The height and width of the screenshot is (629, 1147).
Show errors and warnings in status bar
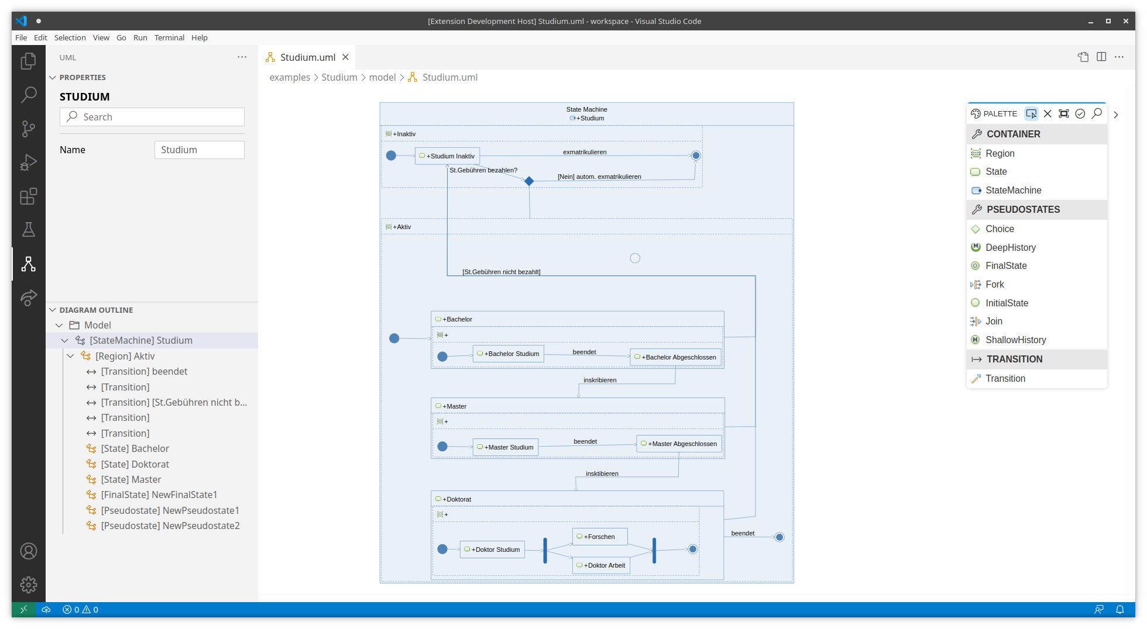[x=81, y=610]
